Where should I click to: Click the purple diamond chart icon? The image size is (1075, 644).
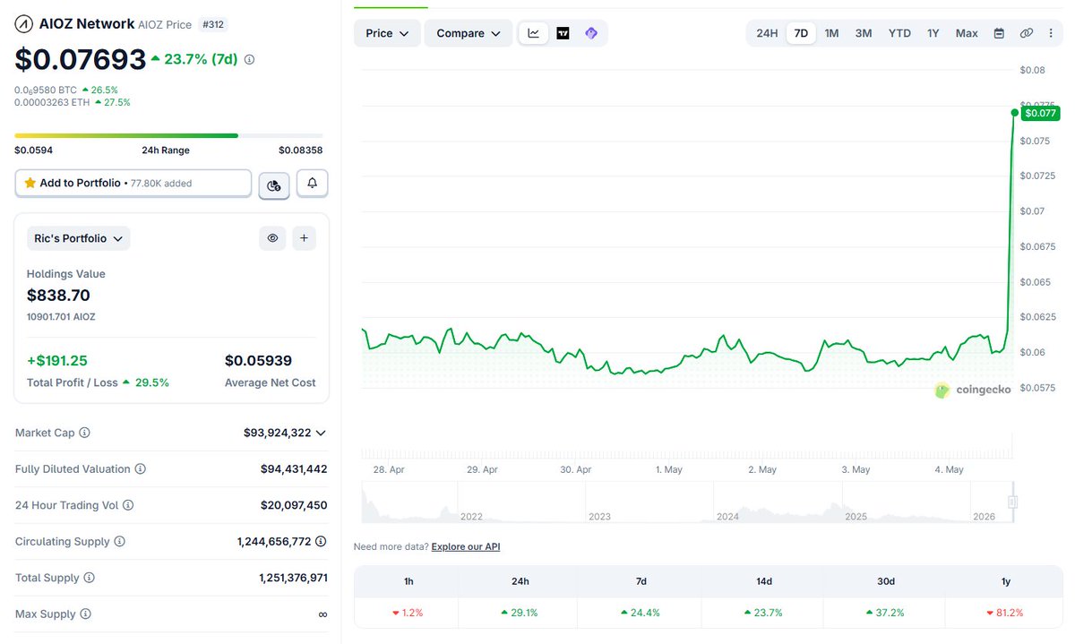click(591, 33)
